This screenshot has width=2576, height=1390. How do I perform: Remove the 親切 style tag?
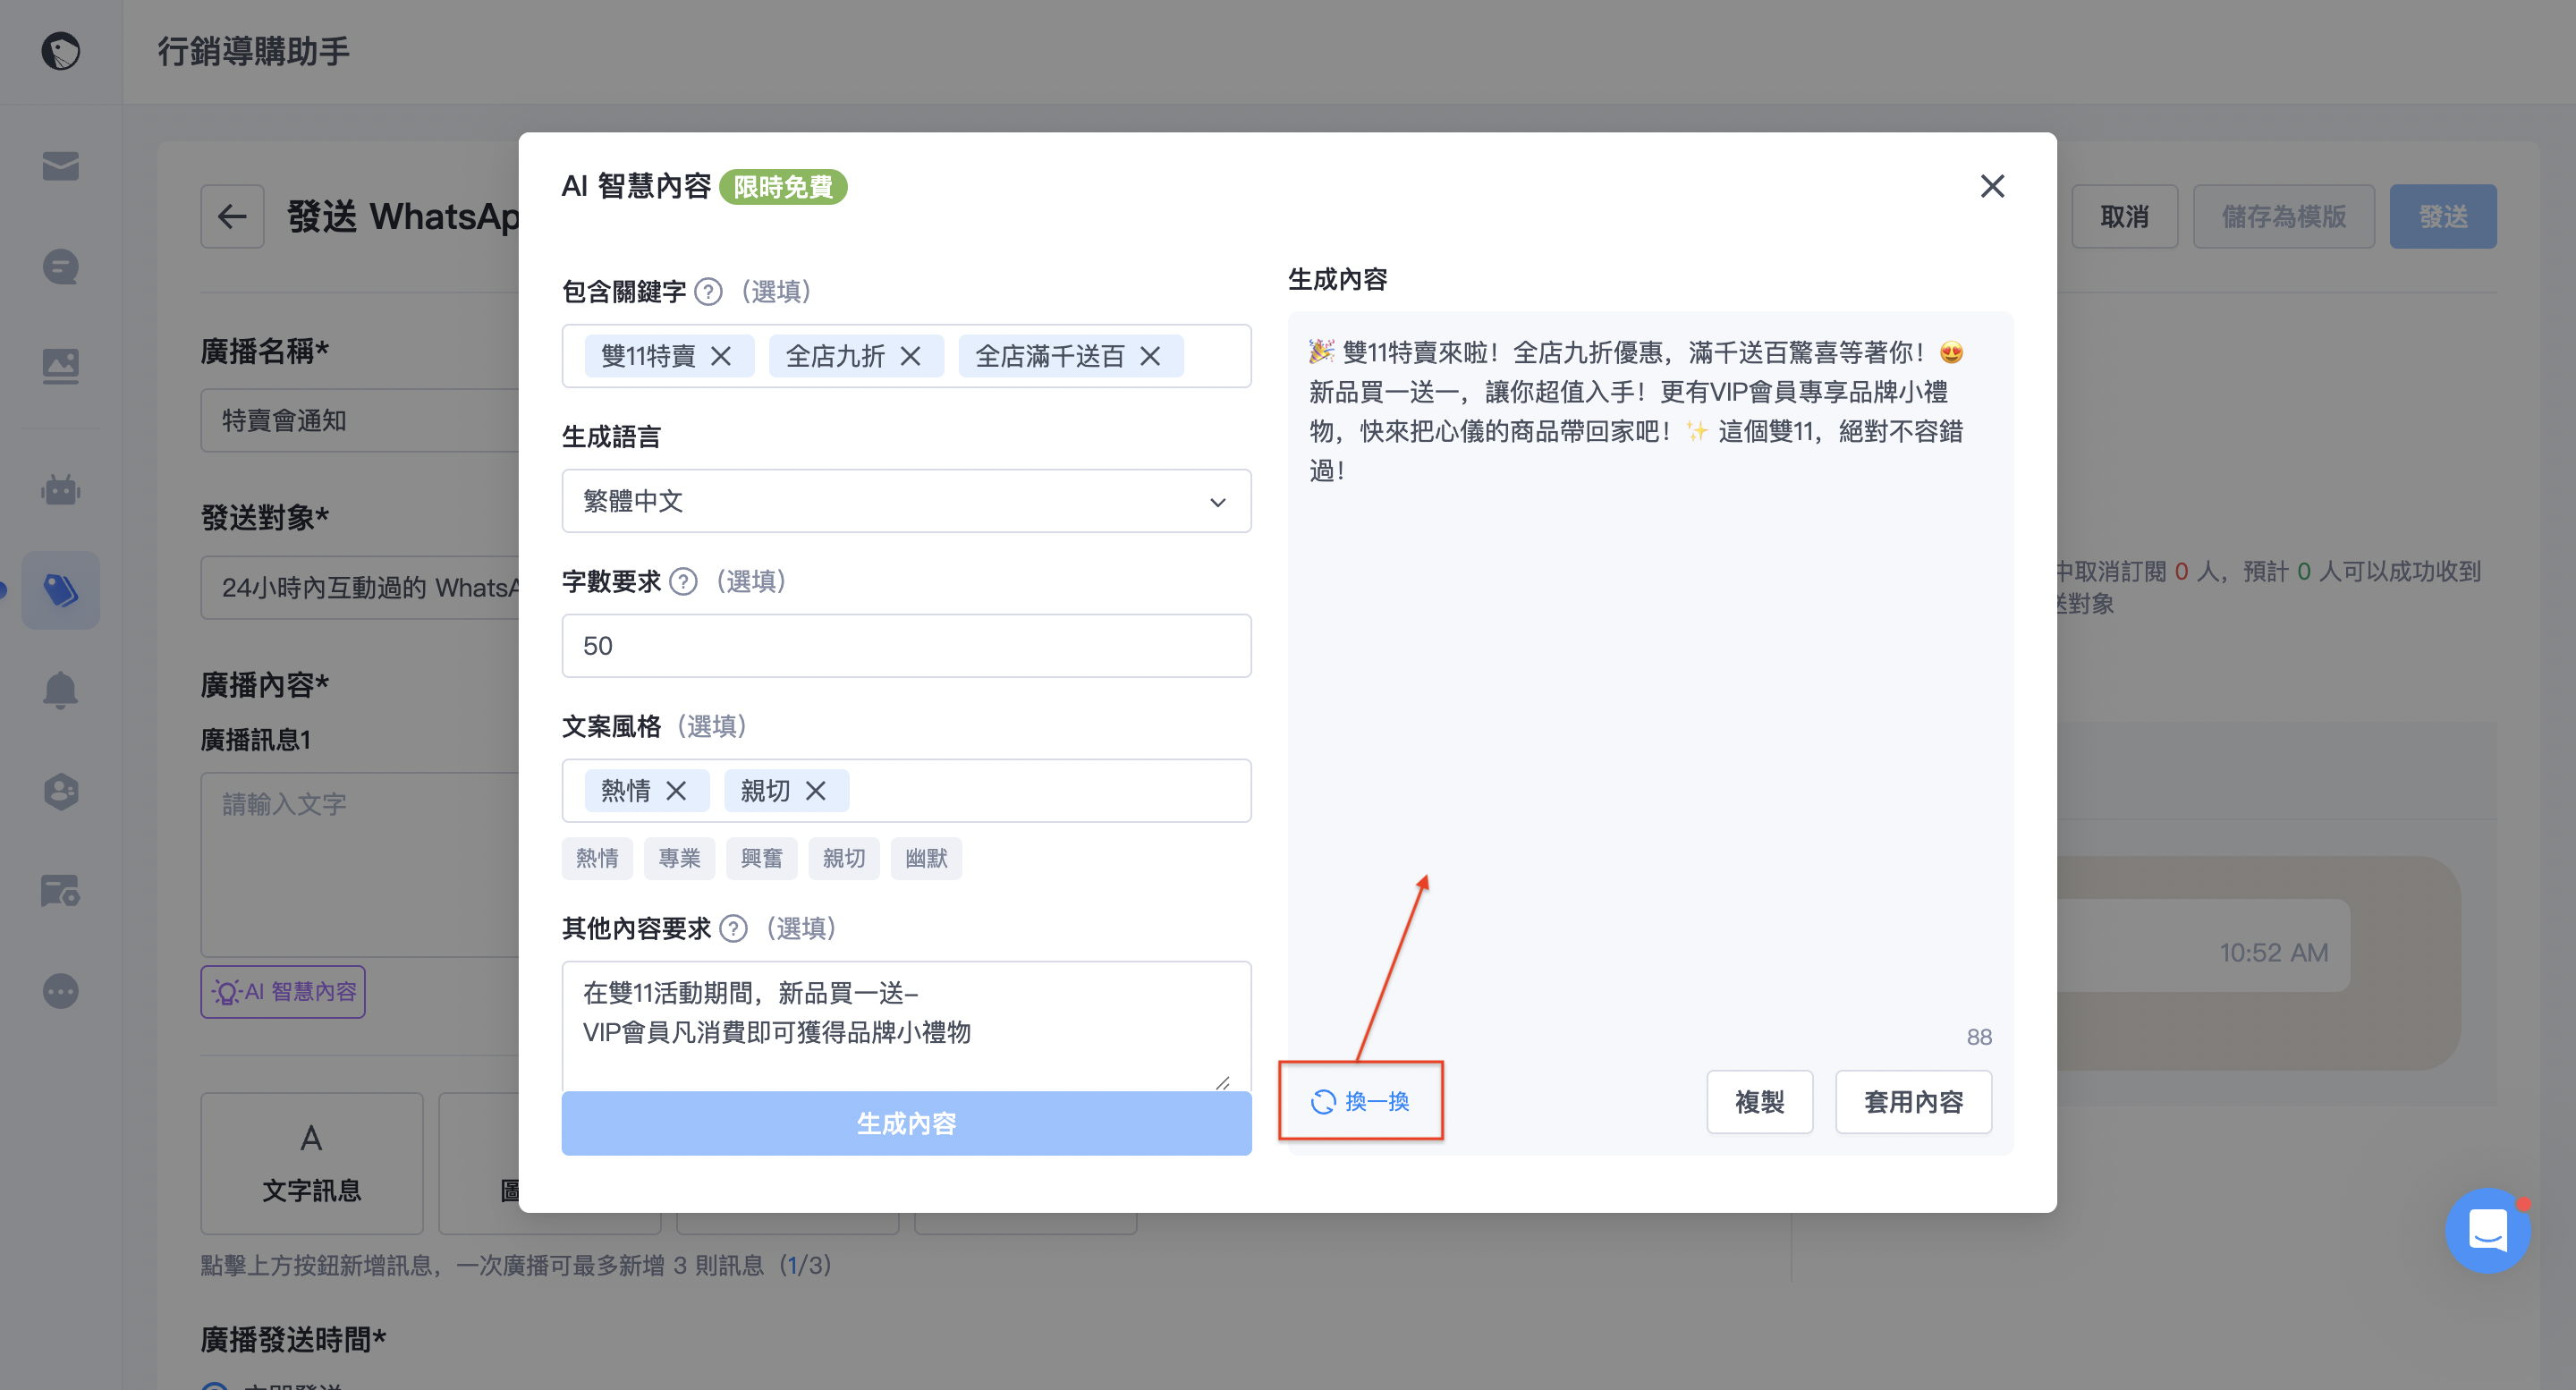coord(816,791)
